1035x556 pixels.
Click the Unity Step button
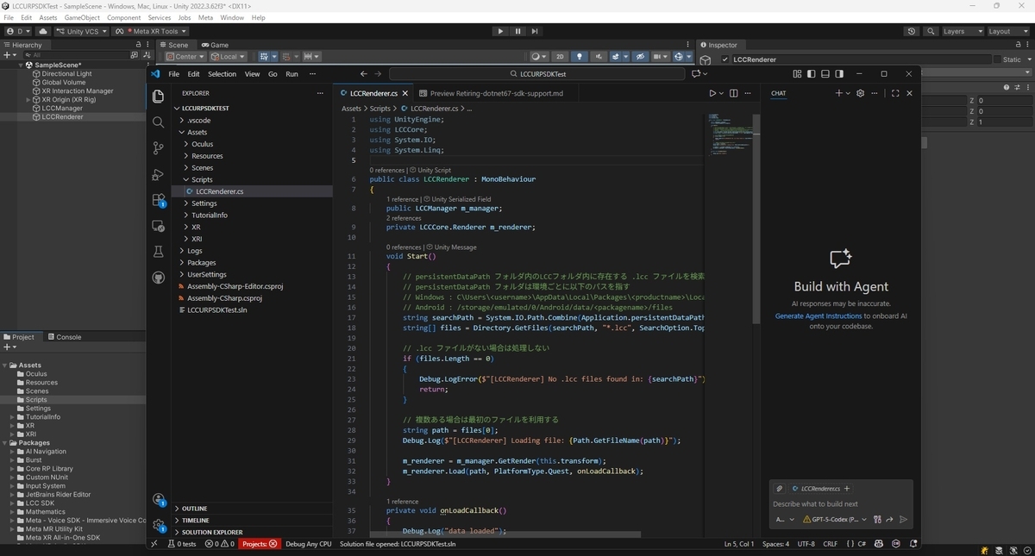pyautogui.click(x=535, y=31)
